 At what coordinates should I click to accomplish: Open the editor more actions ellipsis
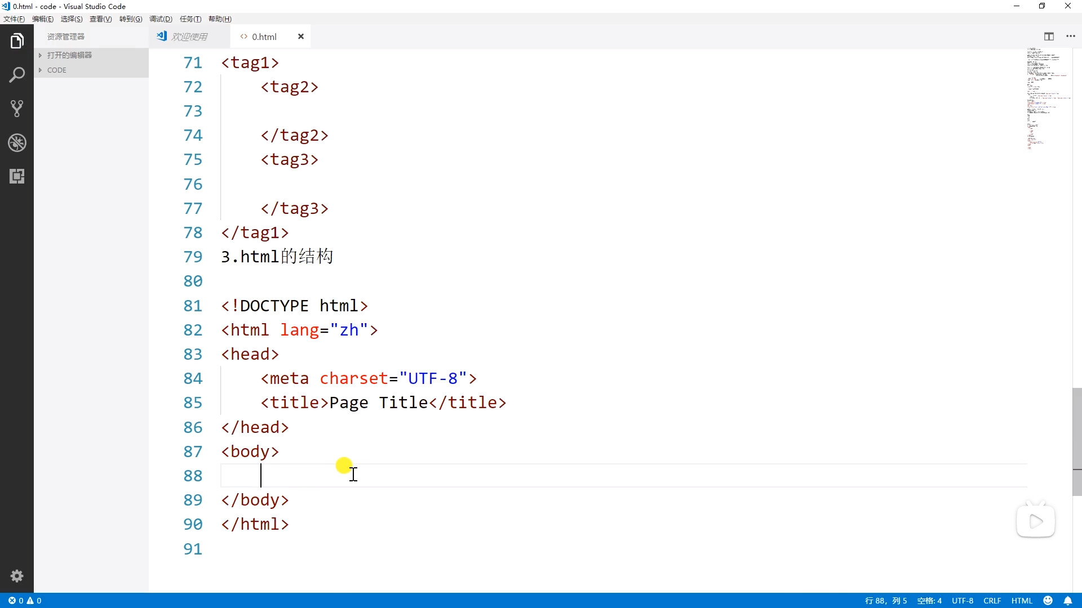coord(1071,37)
